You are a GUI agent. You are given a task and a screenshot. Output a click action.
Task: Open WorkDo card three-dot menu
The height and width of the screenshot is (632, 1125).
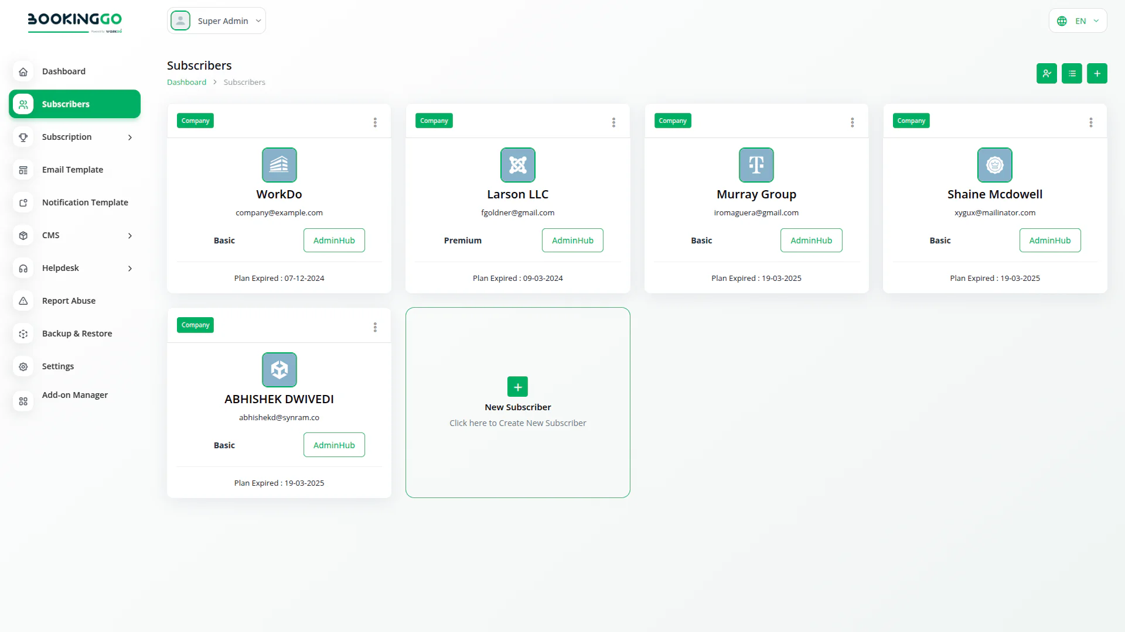pos(375,122)
